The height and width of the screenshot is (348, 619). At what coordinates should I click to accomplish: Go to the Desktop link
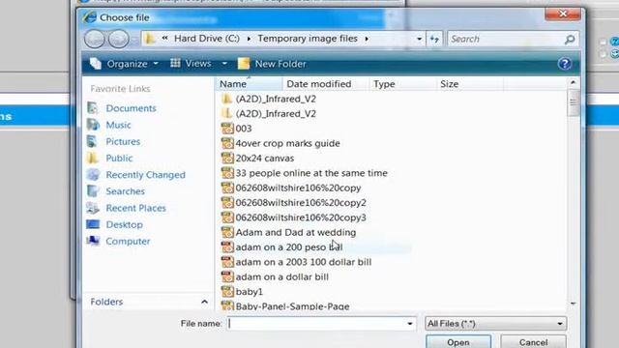click(x=124, y=224)
